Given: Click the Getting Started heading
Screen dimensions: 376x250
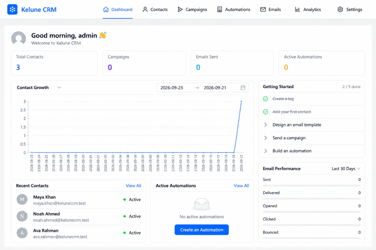Looking at the screenshot, I should 278,87.
